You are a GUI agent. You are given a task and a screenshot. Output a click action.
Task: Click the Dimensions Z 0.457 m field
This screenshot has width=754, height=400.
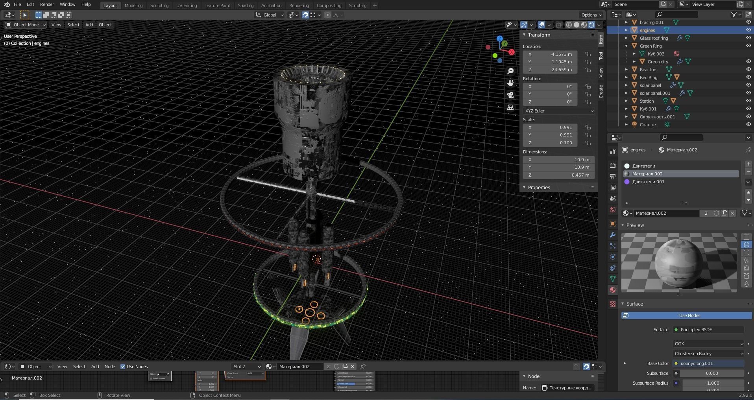point(558,175)
